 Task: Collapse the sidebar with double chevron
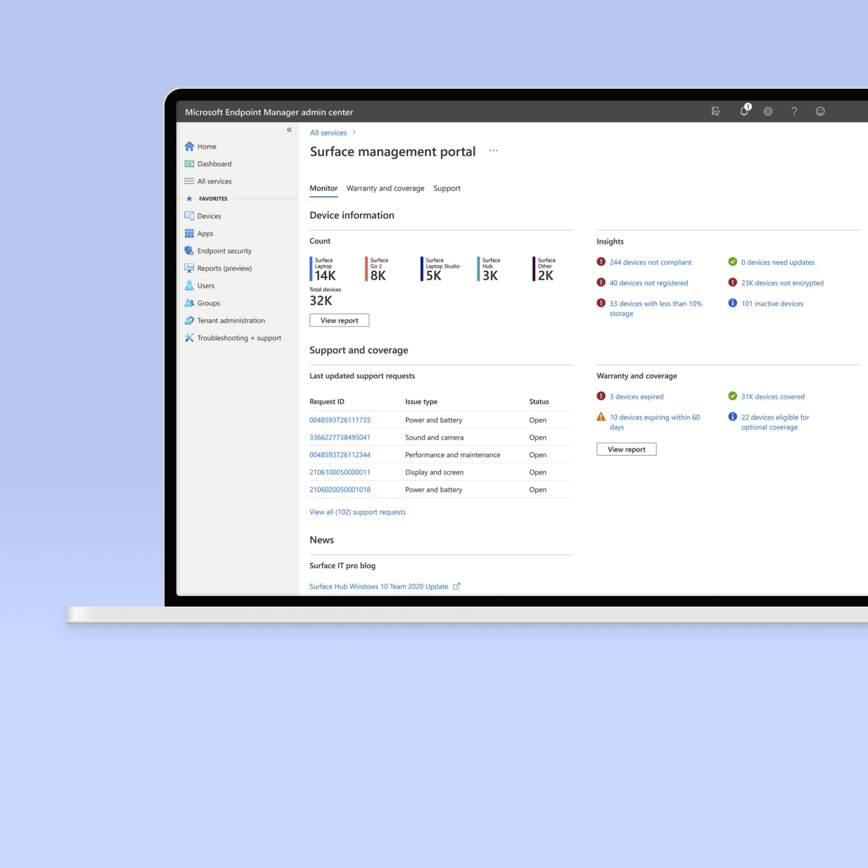tap(289, 130)
